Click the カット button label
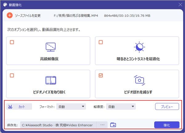Screen dimensions: 185x133 (22, 107)
